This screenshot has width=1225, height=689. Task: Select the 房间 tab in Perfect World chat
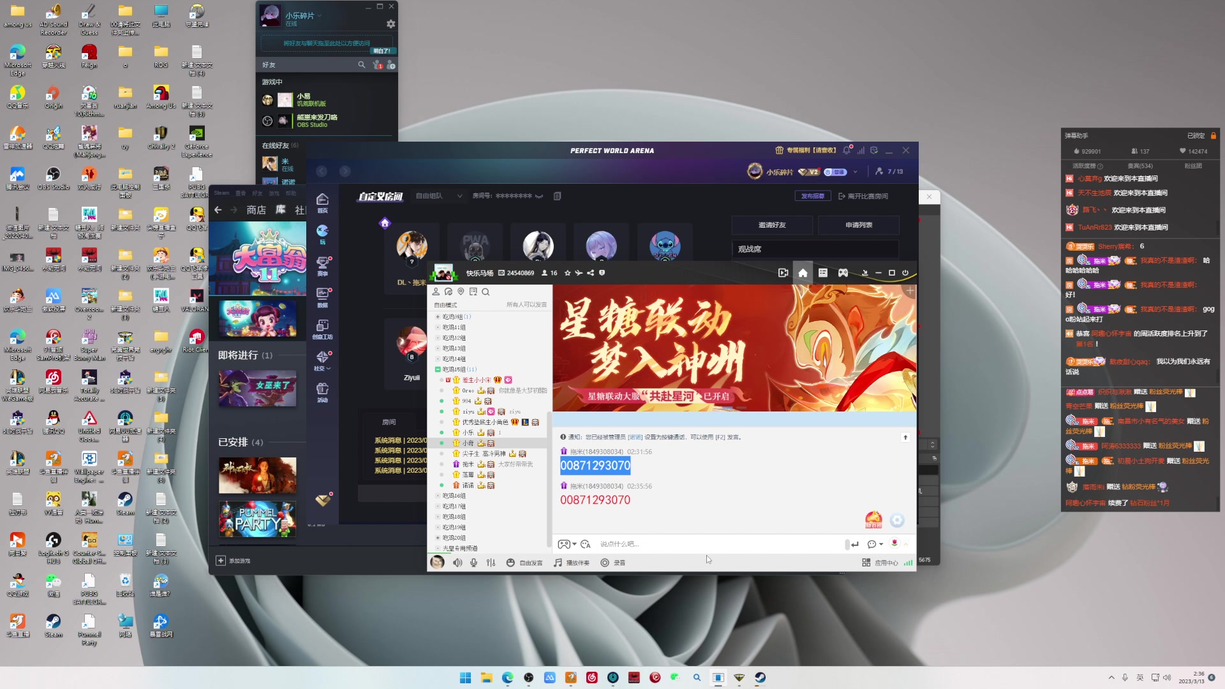coord(389,422)
